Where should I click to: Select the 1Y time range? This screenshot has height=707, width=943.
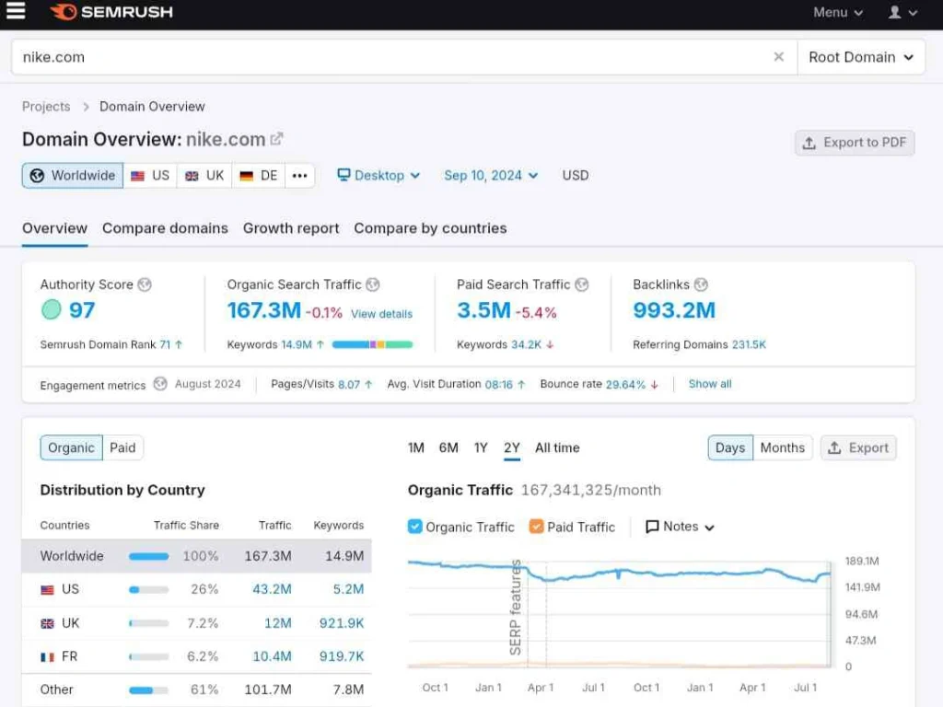[481, 448]
